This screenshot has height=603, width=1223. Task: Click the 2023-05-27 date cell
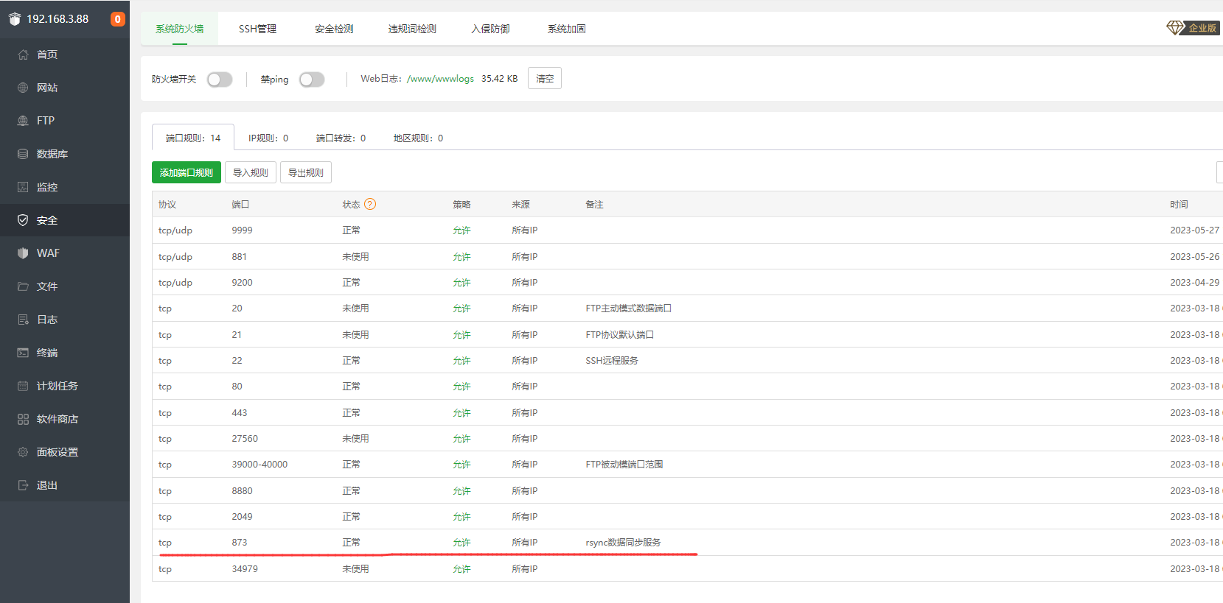pyautogui.click(x=1194, y=230)
